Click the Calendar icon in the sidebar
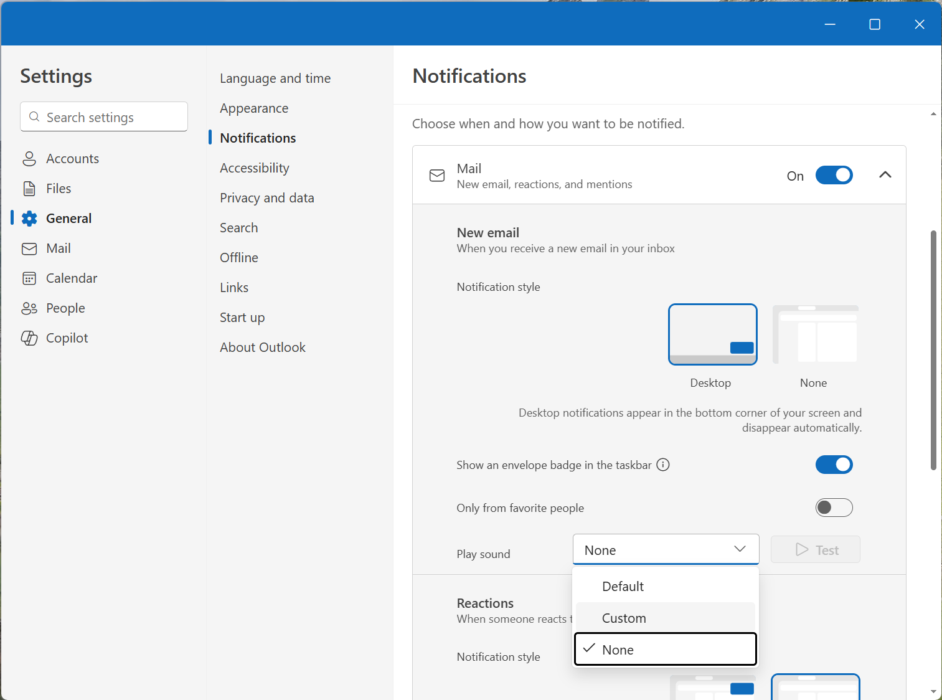The image size is (942, 700). (29, 278)
